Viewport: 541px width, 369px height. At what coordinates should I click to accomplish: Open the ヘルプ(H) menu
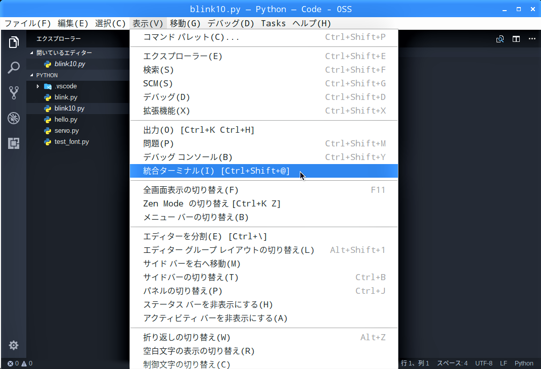point(311,23)
